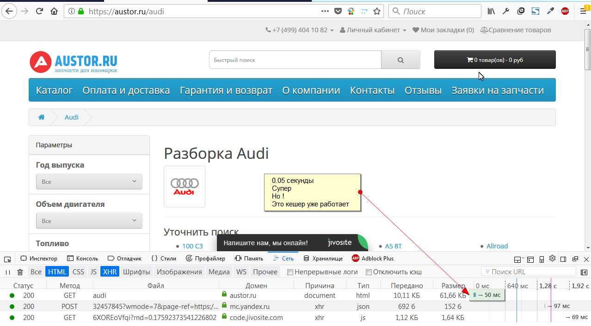Open Оплата и доставка in the navigation menu
Screen dimensions: 591x326
[x=126, y=91]
